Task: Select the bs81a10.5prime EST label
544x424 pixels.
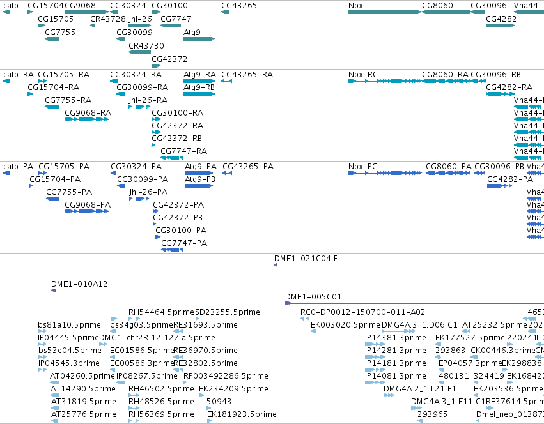Action: coord(70,325)
